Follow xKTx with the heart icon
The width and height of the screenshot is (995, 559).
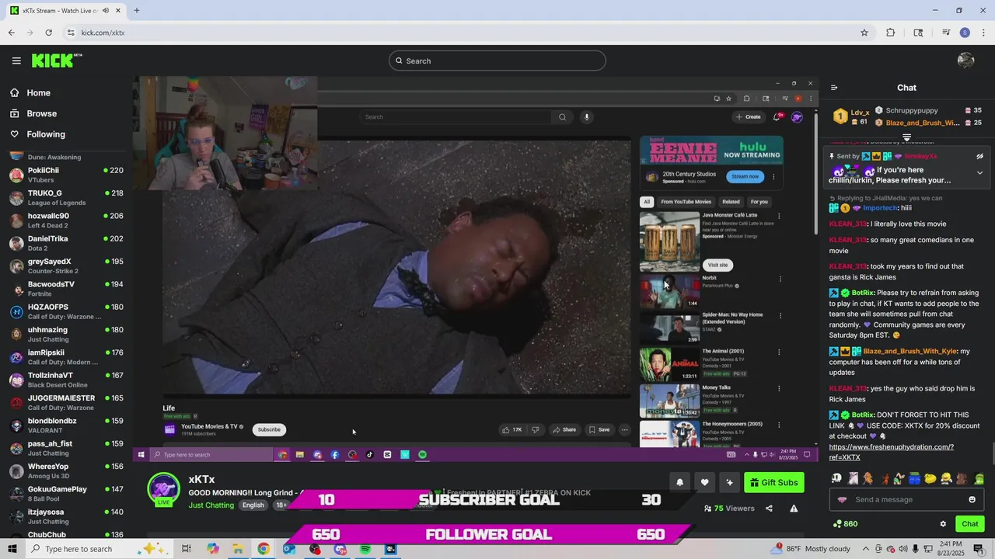(x=704, y=482)
